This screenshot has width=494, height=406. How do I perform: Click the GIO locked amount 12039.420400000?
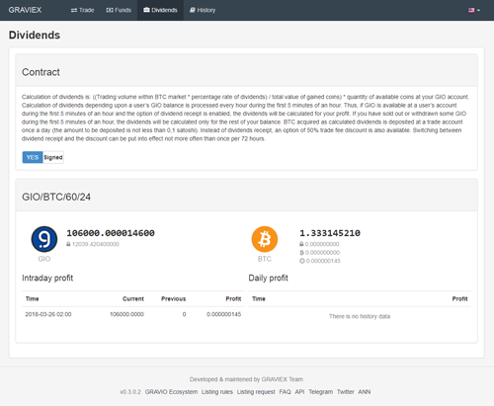96,244
